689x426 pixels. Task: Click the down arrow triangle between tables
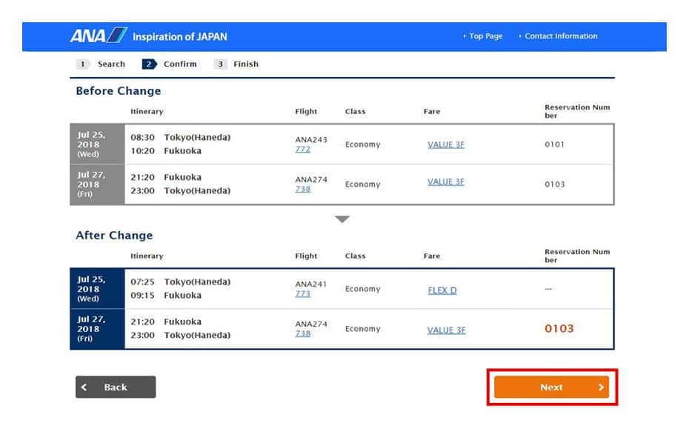pos(342,219)
